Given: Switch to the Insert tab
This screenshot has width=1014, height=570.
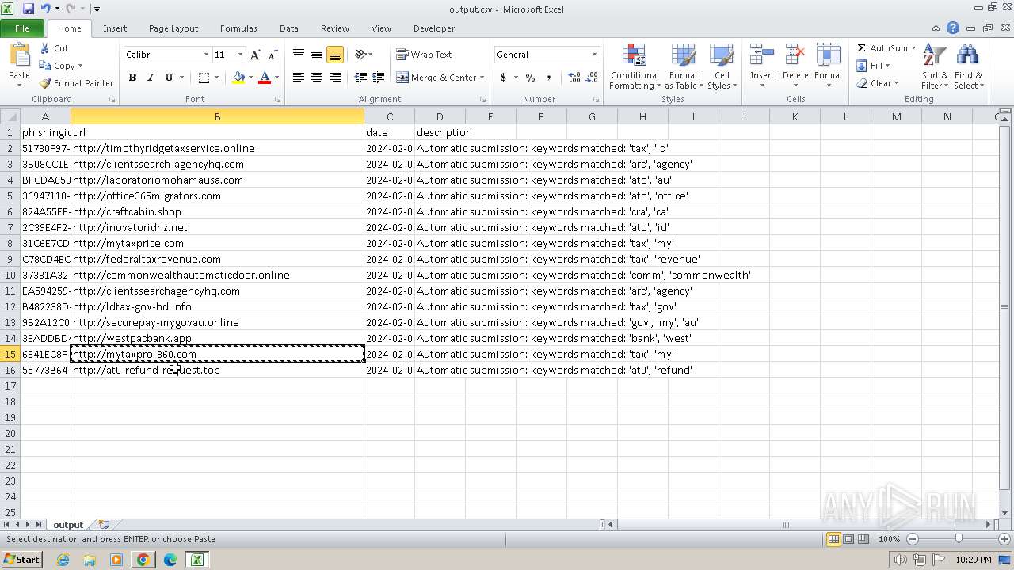Looking at the screenshot, I should click(x=115, y=28).
